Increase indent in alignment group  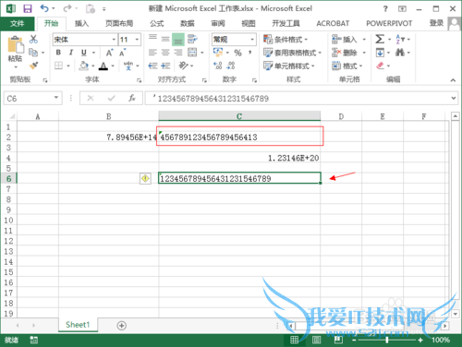coord(165,66)
